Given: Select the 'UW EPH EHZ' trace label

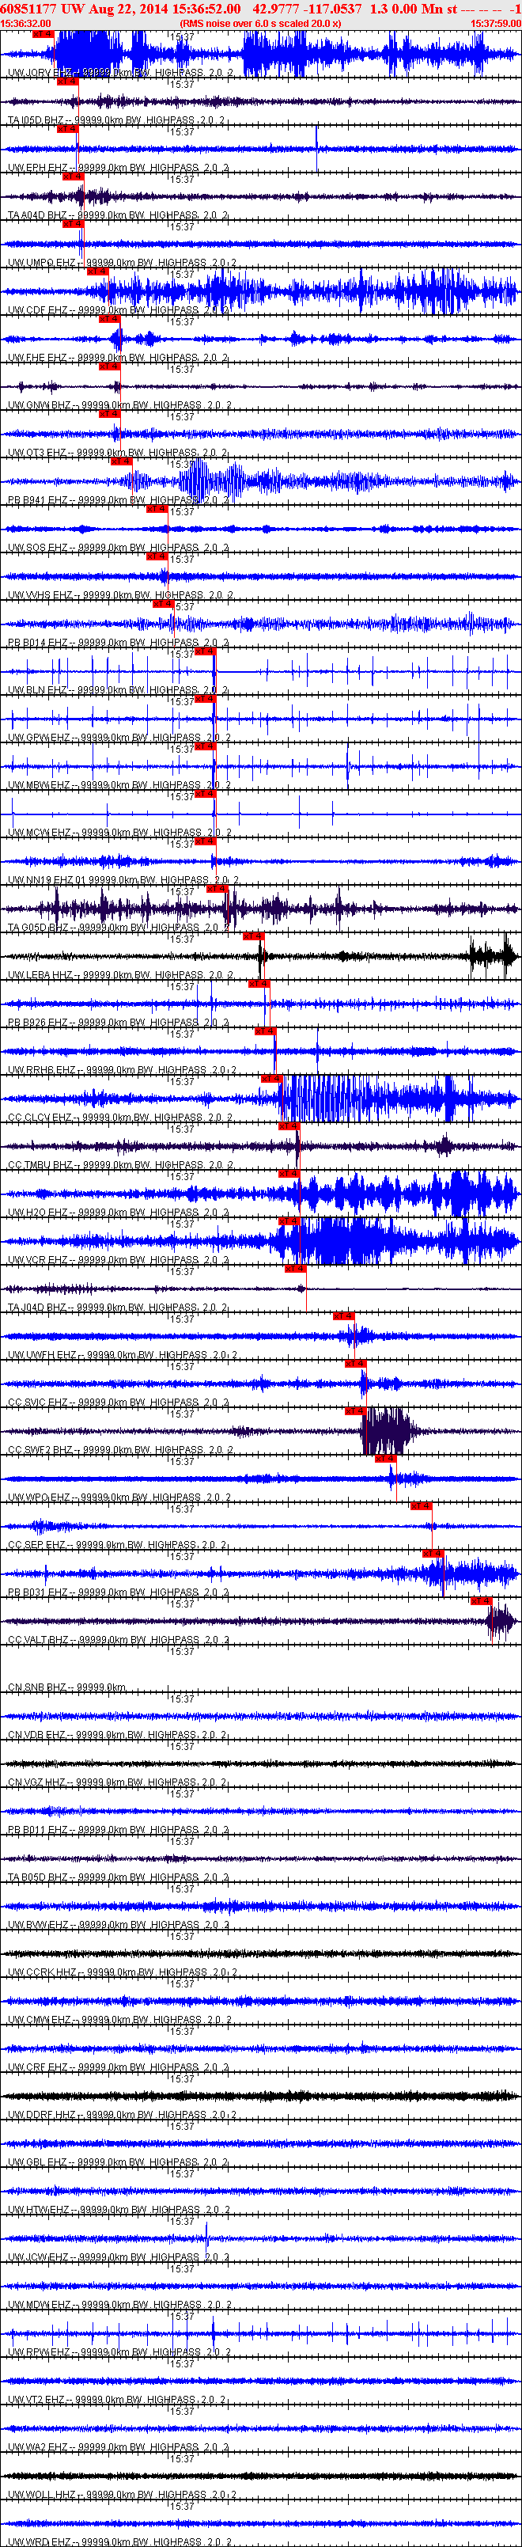Looking at the screenshot, I should pyautogui.click(x=118, y=168).
